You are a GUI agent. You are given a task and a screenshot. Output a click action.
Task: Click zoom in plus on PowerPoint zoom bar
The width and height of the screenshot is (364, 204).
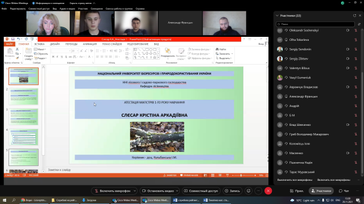coord(255,175)
